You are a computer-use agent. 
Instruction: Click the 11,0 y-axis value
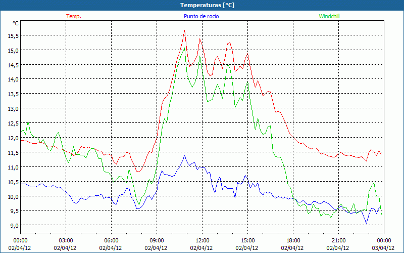[13, 167]
